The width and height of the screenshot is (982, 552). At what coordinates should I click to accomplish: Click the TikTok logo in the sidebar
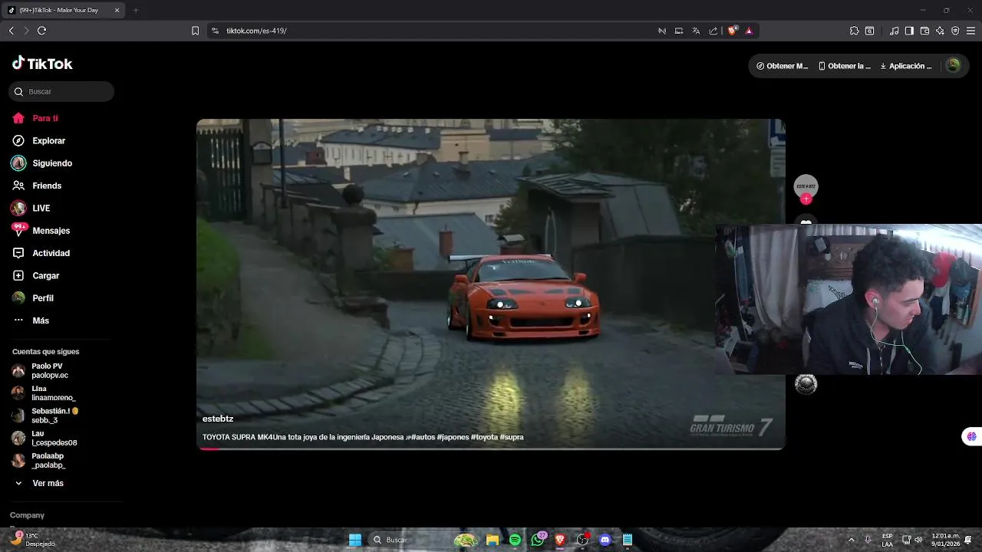pos(42,64)
